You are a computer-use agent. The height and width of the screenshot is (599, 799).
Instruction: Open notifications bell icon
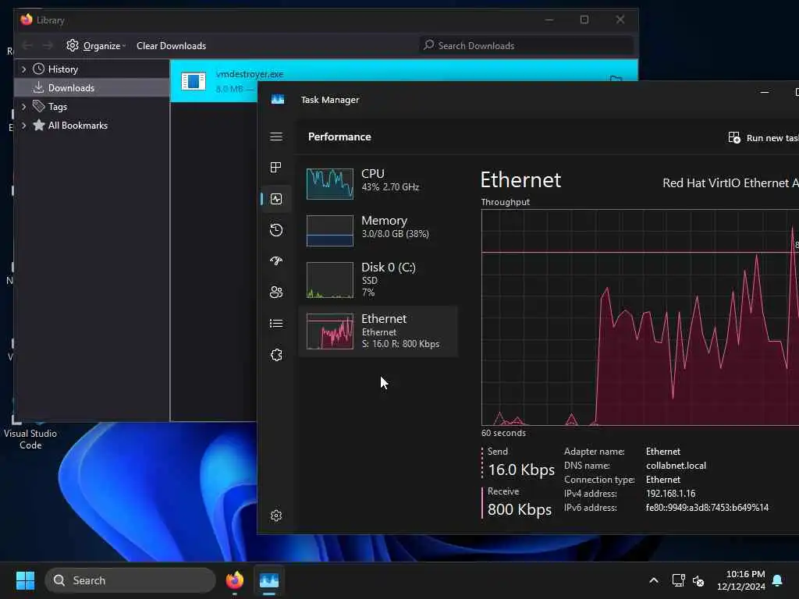[777, 580]
